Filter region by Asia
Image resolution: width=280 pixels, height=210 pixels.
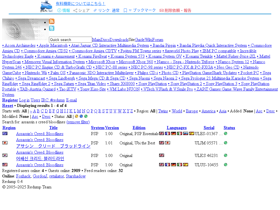(x=223, y=111)
